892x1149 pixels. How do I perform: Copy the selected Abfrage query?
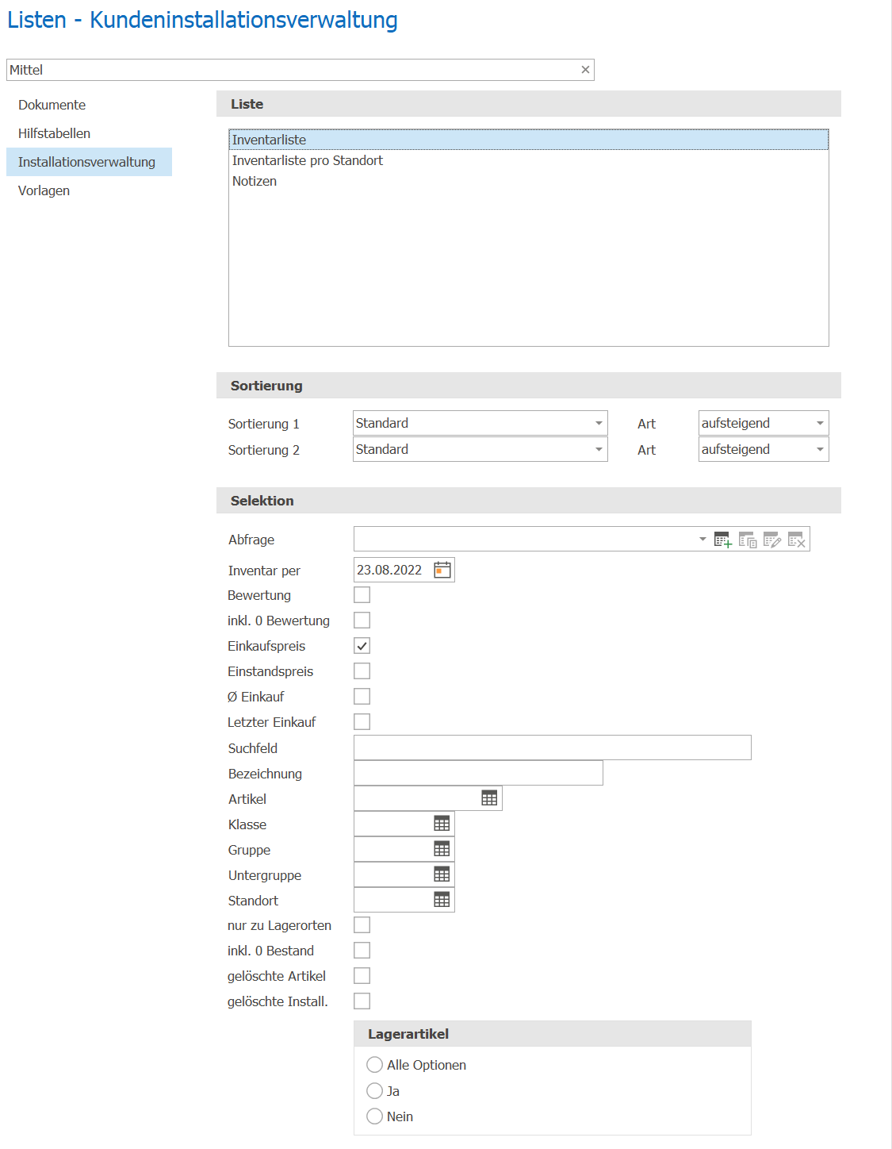pos(748,540)
